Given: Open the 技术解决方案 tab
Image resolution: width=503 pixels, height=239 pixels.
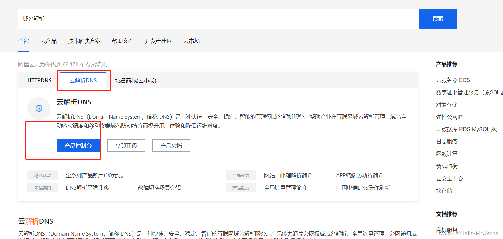Looking at the screenshot, I should 84,41.
